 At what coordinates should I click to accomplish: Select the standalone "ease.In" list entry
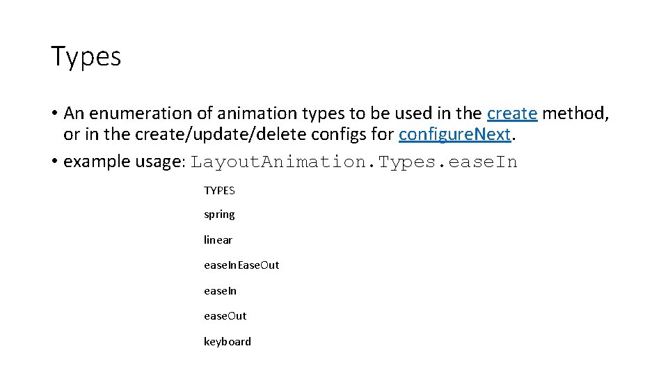[220, 290]
